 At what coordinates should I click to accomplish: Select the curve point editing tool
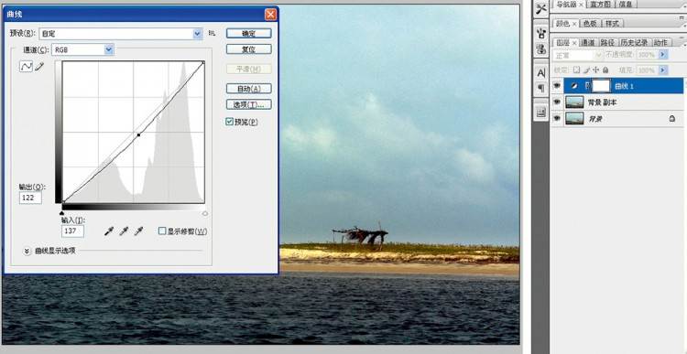27,67
